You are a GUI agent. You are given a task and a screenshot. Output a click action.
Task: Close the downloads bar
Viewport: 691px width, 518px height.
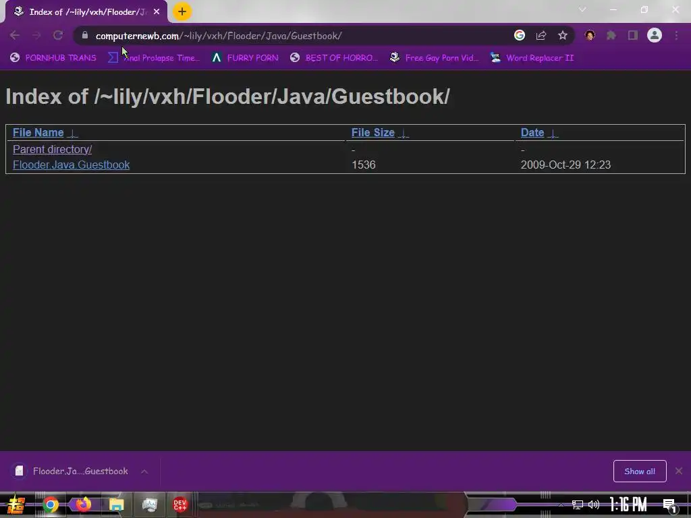[679, 471]
